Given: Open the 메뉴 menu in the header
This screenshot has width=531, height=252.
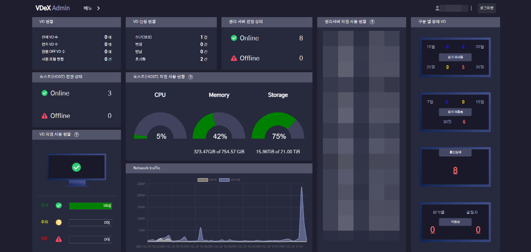Looking at the screenshot, I should coord(88,8).
